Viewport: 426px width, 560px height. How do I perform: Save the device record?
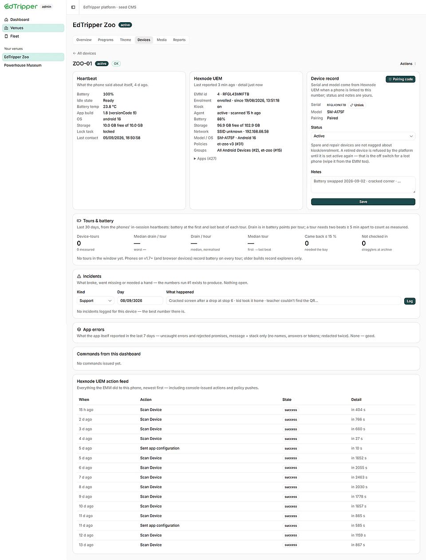(363, 202)
